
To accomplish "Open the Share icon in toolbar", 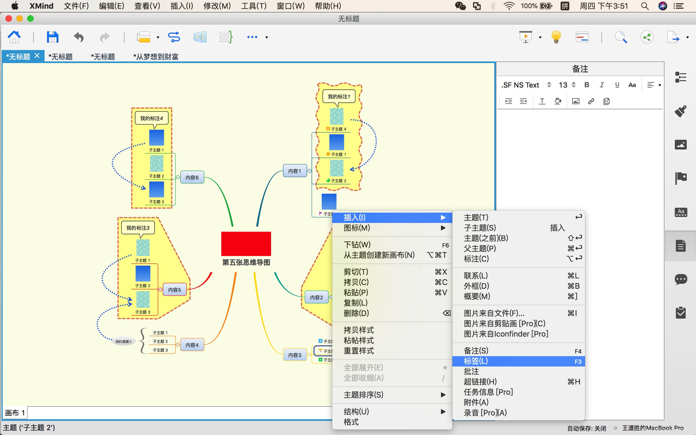I will click(647, 37).
